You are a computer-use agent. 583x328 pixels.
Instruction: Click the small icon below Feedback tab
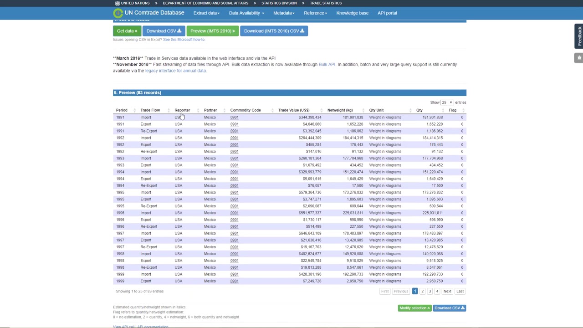(579, 58)
